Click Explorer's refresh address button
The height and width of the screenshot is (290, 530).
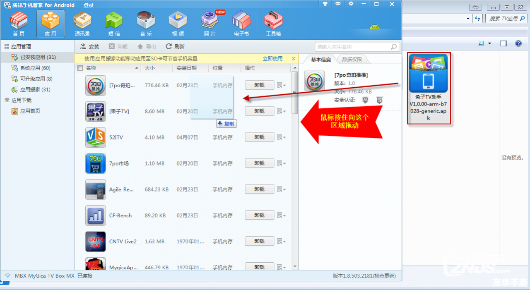[478, 19]
